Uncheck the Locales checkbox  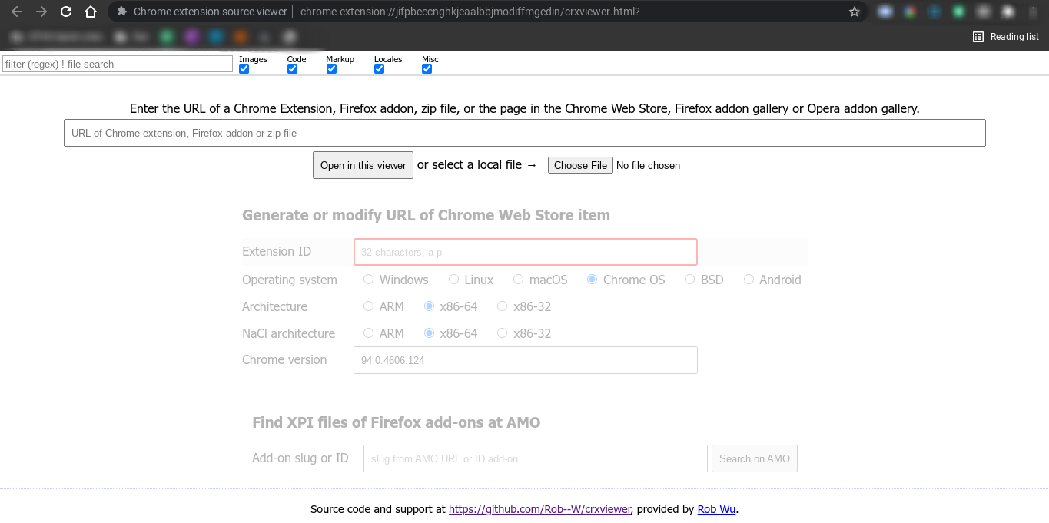tap(379, 68)
